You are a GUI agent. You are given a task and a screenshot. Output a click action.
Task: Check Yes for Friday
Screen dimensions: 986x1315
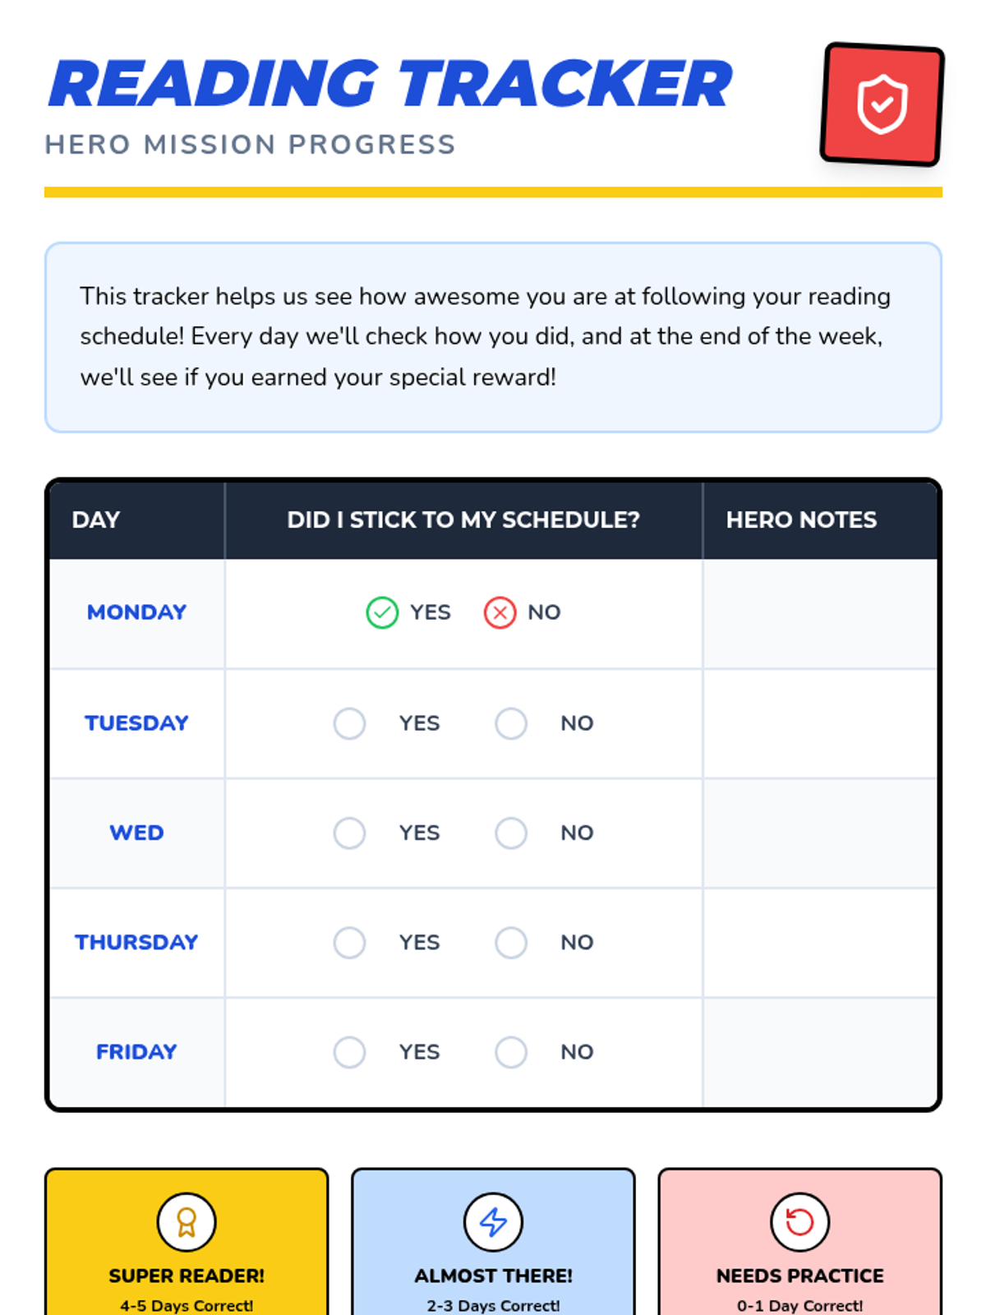coord(350,1052)
